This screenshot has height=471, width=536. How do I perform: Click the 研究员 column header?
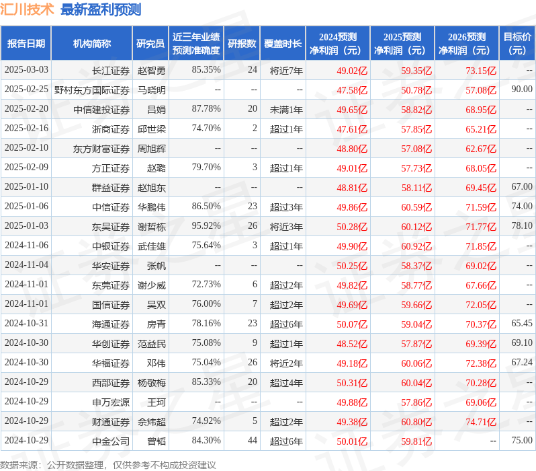(x=150, y=43)
